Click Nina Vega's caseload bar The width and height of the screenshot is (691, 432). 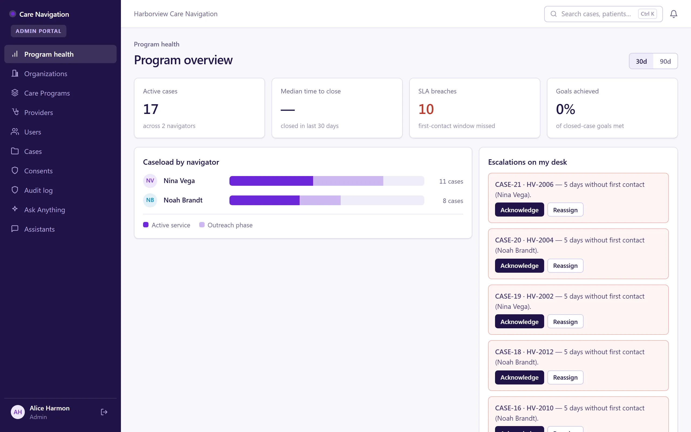click(x=327, y=181)
